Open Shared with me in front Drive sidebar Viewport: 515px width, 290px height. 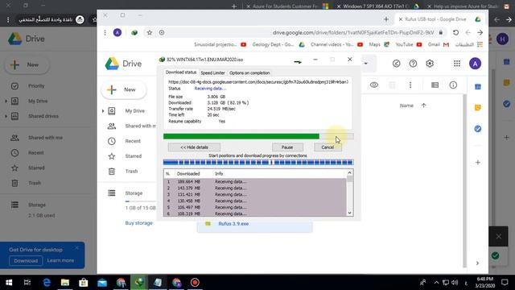click(x=141, y=126)
